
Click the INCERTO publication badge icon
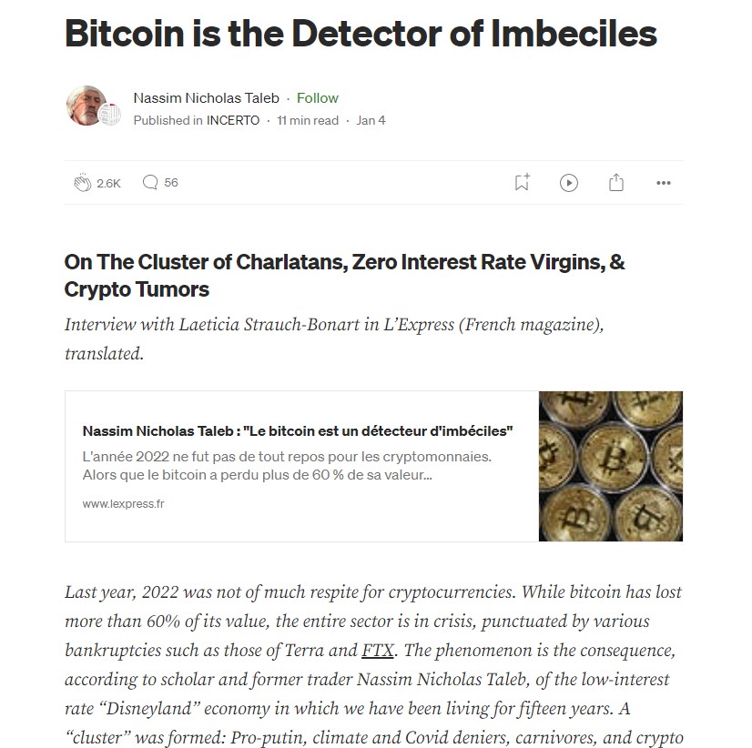tap(110, 115)
